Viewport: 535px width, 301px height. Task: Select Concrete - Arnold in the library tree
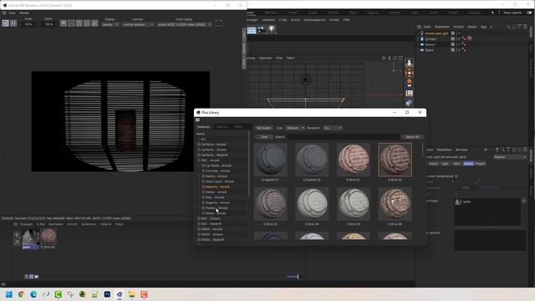point(217,171)
